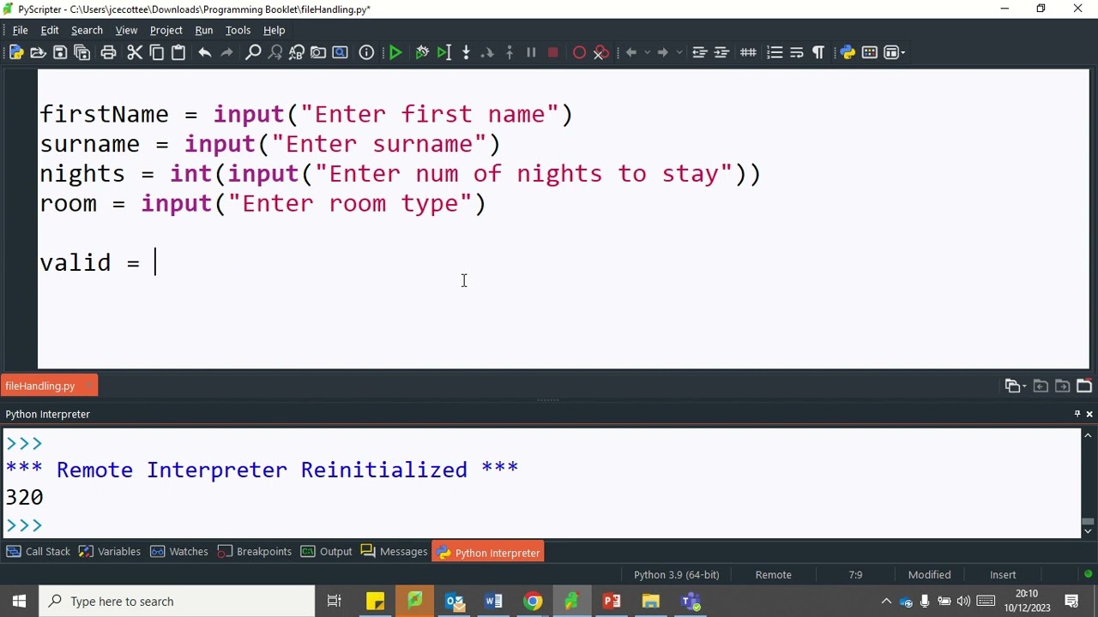Open the forward navigation history dropdown
1098x617 pixels.
coord(679,52)
